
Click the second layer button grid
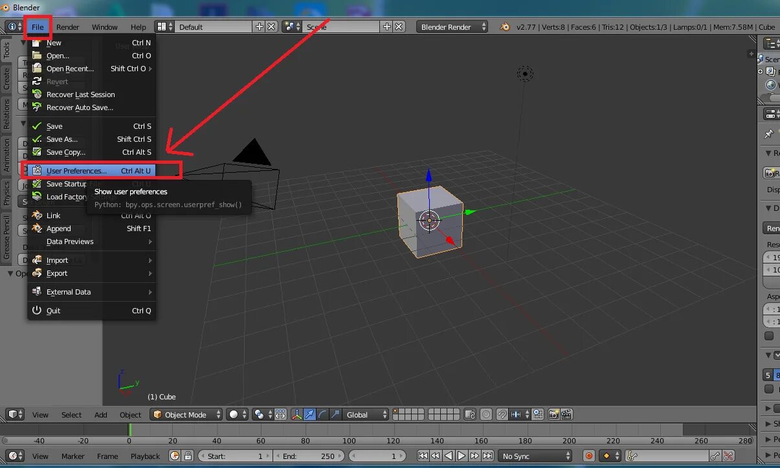coord(444,414)
